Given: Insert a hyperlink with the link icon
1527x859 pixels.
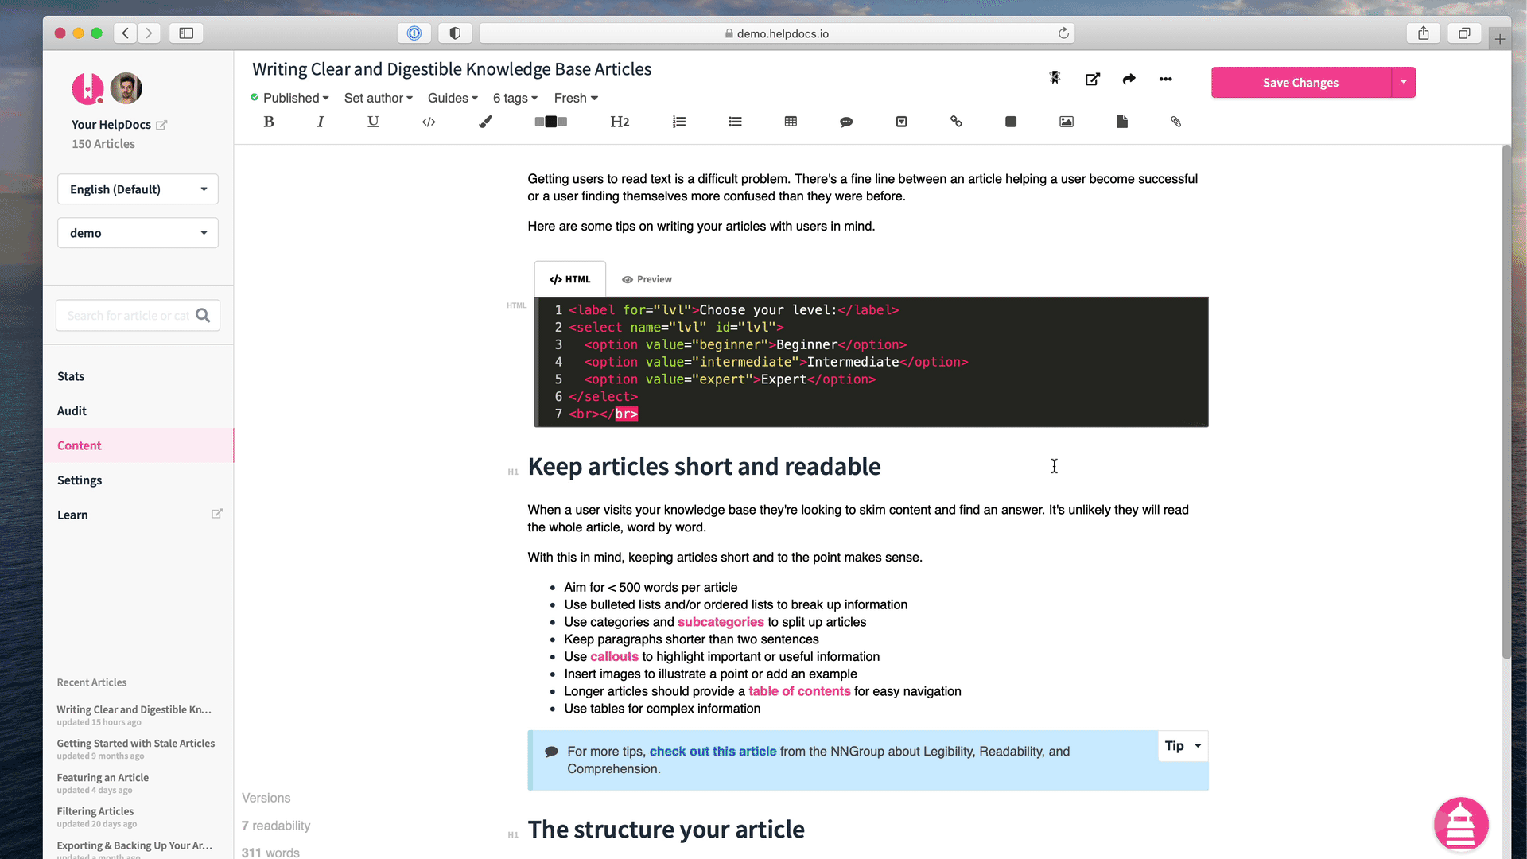Looking at the screenshot, I should point(956,122).
